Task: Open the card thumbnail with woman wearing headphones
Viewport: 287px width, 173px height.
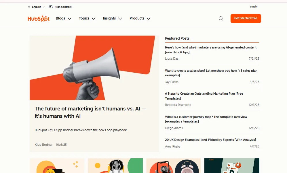Action: (115, 166)
